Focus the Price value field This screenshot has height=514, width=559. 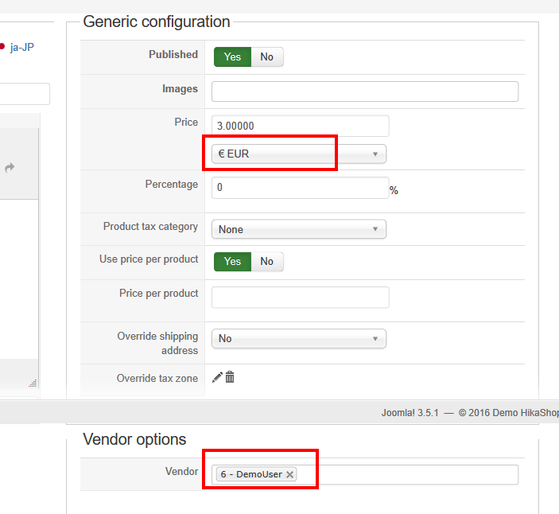(301, 126)
